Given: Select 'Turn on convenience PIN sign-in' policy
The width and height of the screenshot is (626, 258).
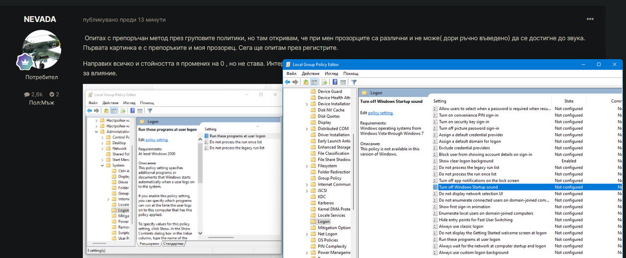Looking at the screenshot, I should 469,115.
